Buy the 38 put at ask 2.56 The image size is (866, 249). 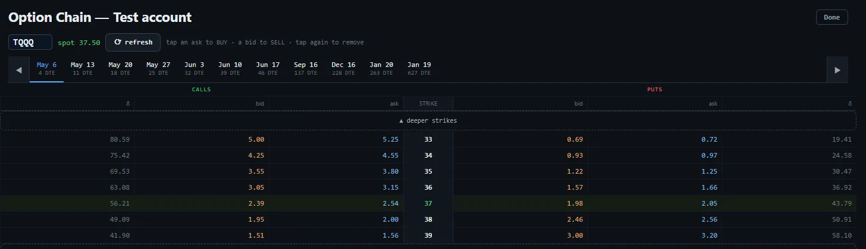click(x=655, y=219)
